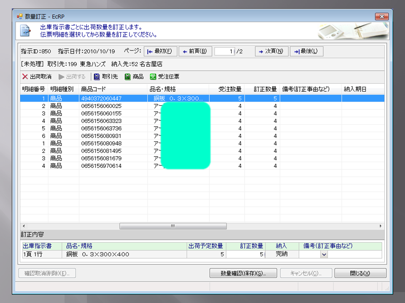Click the horizontal scrollbar under the table
The width and height of the screenshot is (405, 303).
[173, 226]
